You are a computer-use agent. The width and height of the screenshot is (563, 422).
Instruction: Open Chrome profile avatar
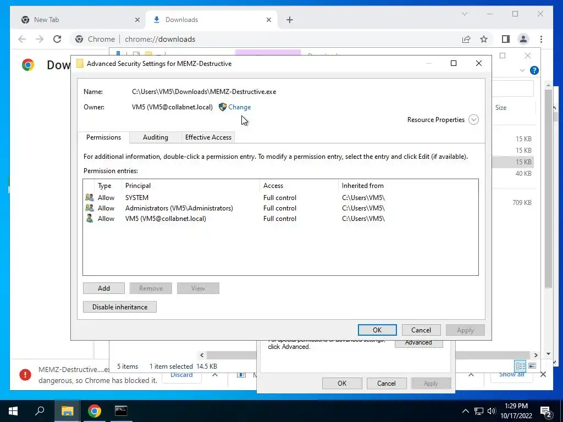[x=523, y=39]
